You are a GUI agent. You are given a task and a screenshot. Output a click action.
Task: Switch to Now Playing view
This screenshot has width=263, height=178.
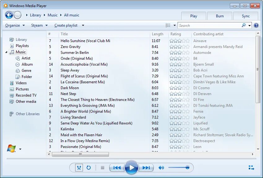(x=251, y=167)
